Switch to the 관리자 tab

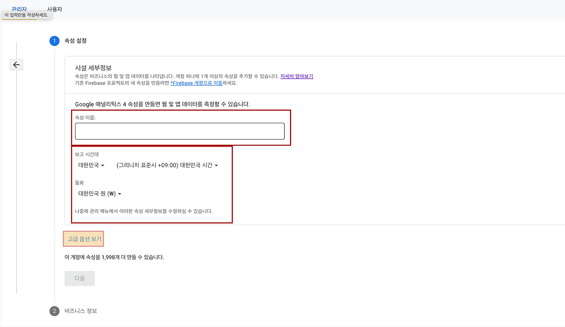(x=19, y=8)
